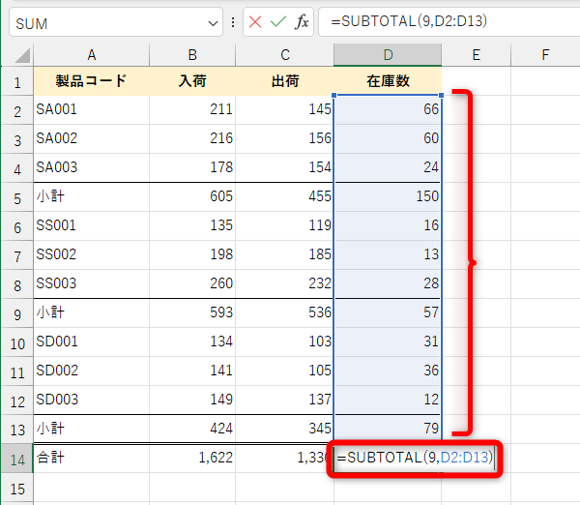This screenshot has width=580, height=505.
Task: Click the 入荷 subtotal 424
Action: 192,429
